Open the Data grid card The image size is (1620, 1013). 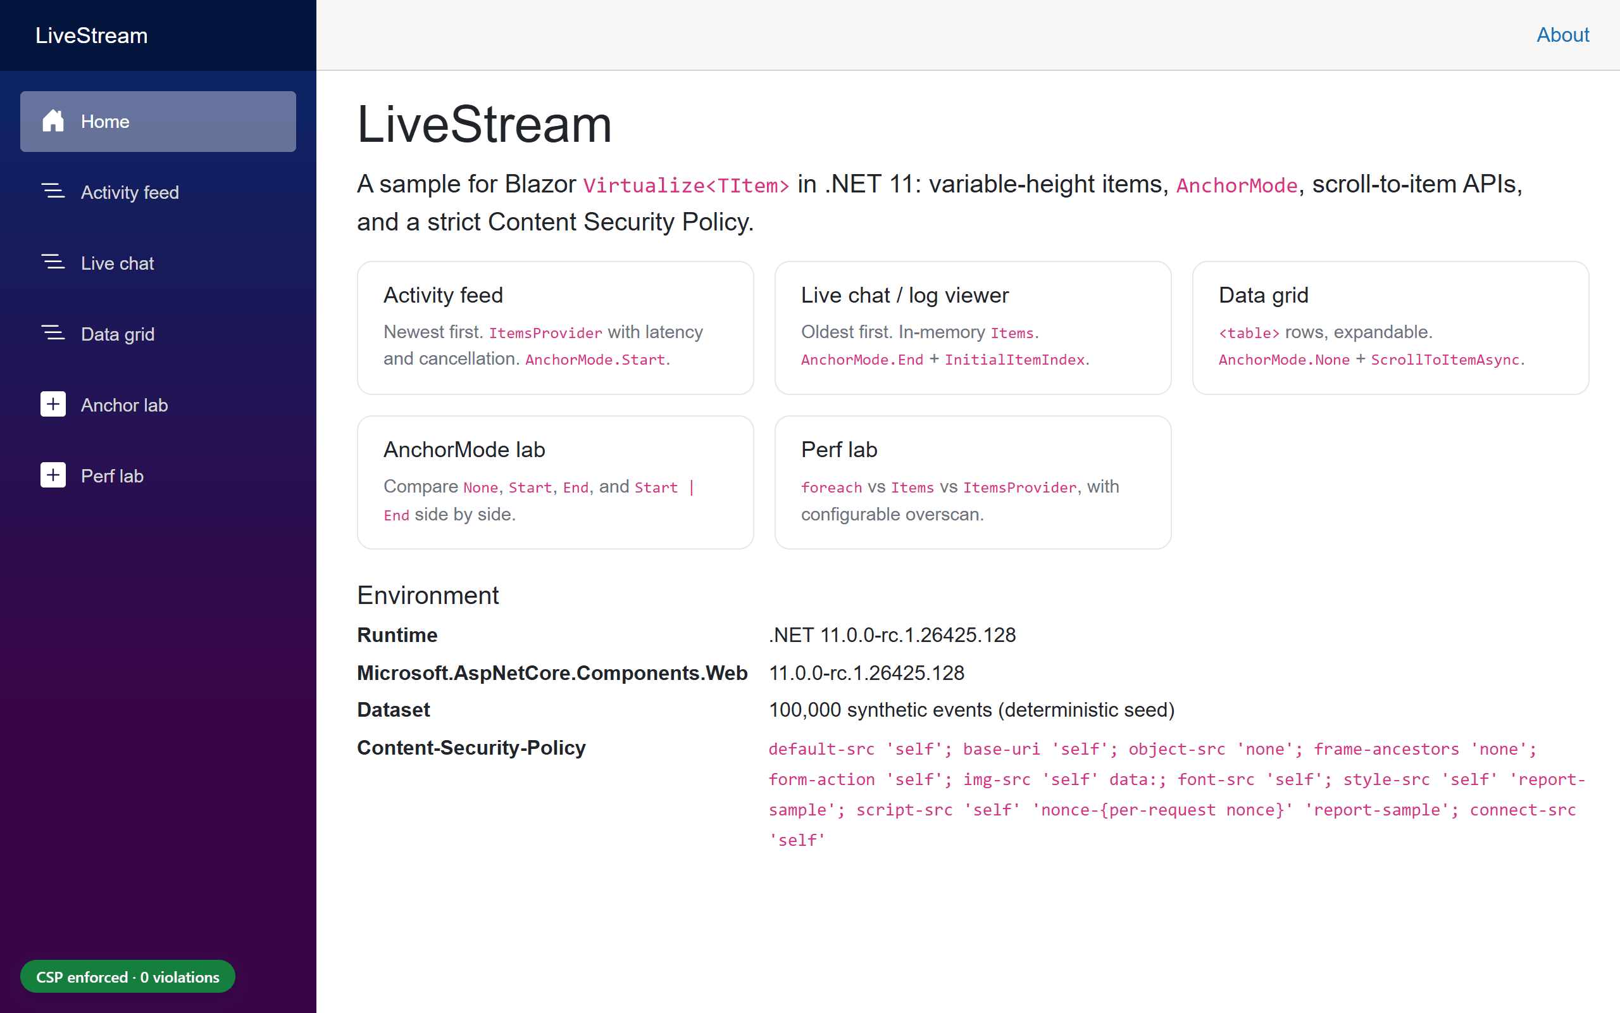point(1390,327)
